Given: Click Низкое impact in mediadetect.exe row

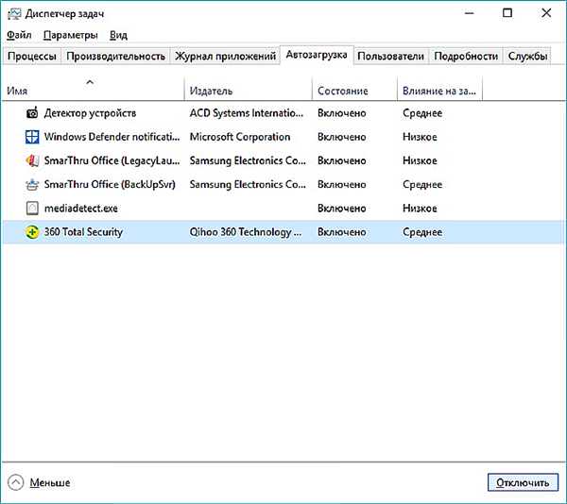Looking at the screenshot, I should (x=420, y=209).
